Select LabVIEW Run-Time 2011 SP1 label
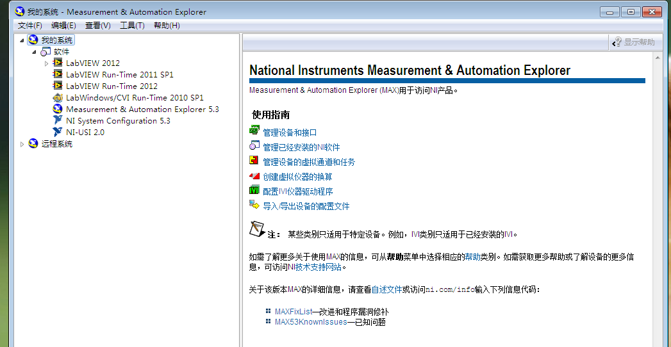The image size is (671, 347). point(120,75)
